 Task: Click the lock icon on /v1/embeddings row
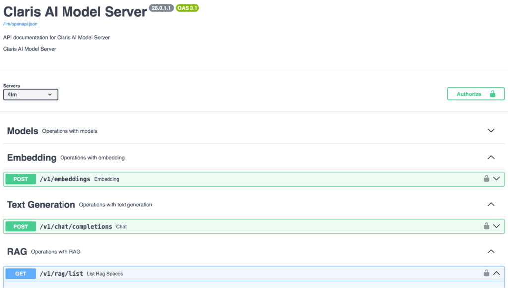[x=486, y=178]
